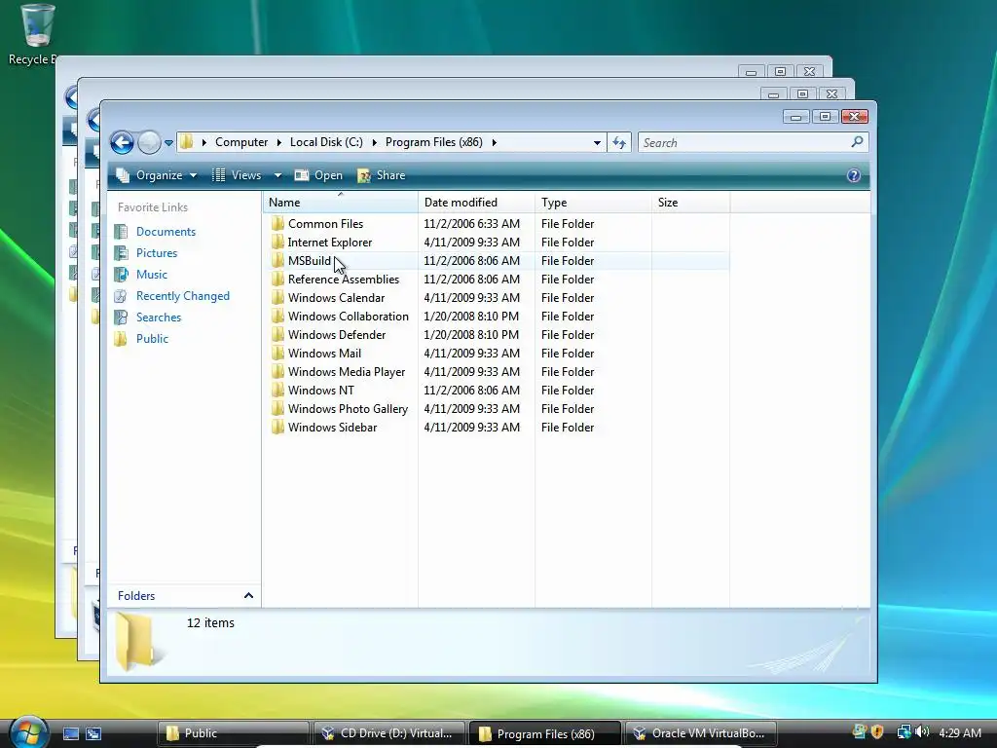
Task: Click the Refresh button beside address bar
Action: (x=619, y=142)
